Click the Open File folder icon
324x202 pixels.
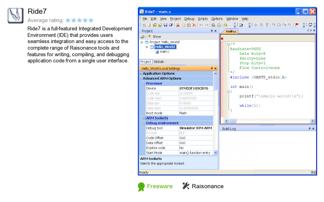pos(160,25)
